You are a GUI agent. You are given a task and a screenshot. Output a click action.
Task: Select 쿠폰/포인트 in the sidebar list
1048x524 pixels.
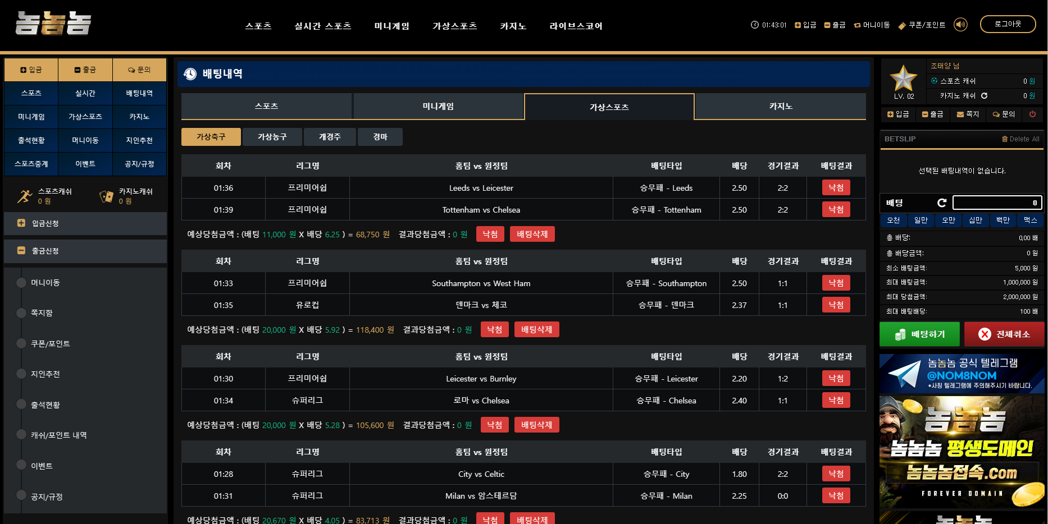coord(50,343)
